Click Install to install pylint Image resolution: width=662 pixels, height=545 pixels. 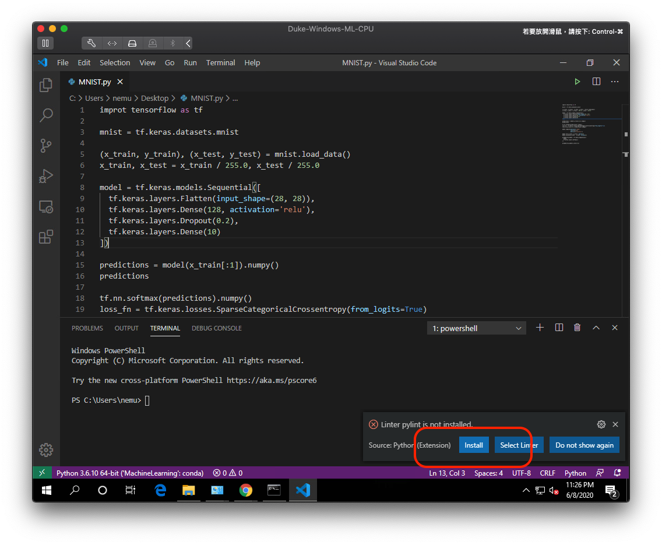coord(474,445)
